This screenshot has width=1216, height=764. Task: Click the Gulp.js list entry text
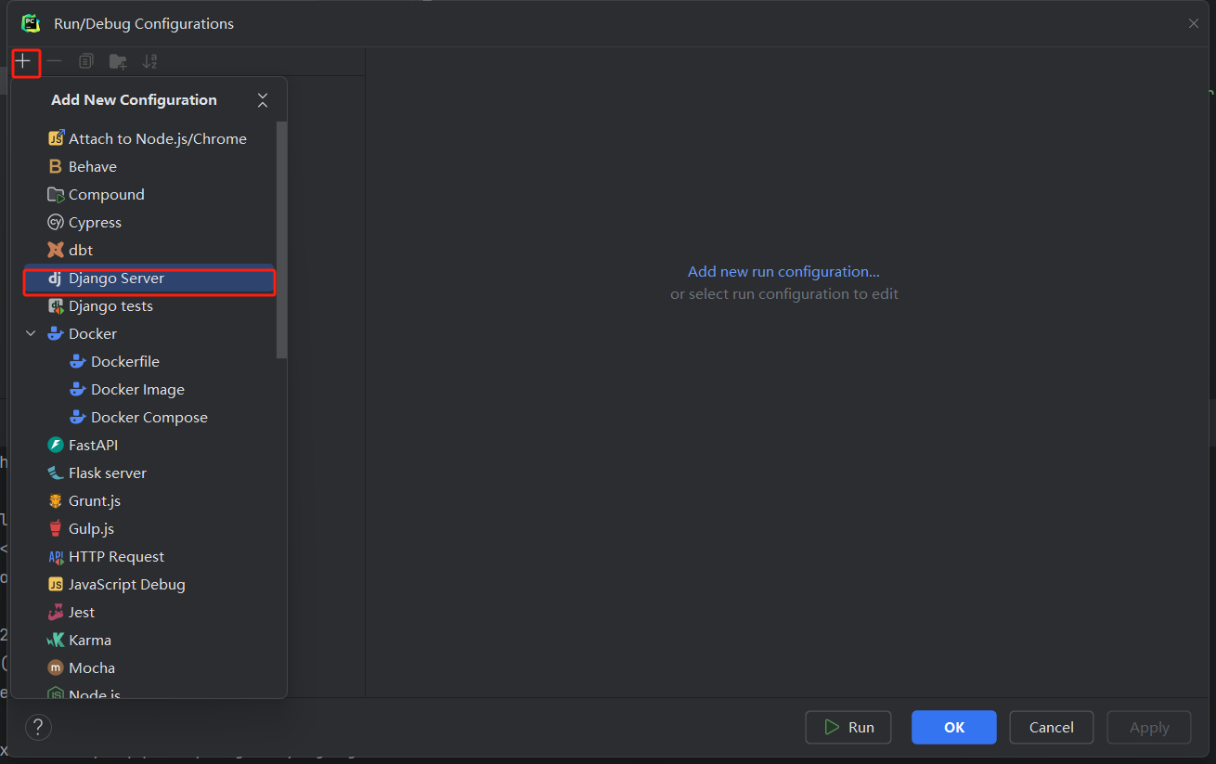(91, 529)
